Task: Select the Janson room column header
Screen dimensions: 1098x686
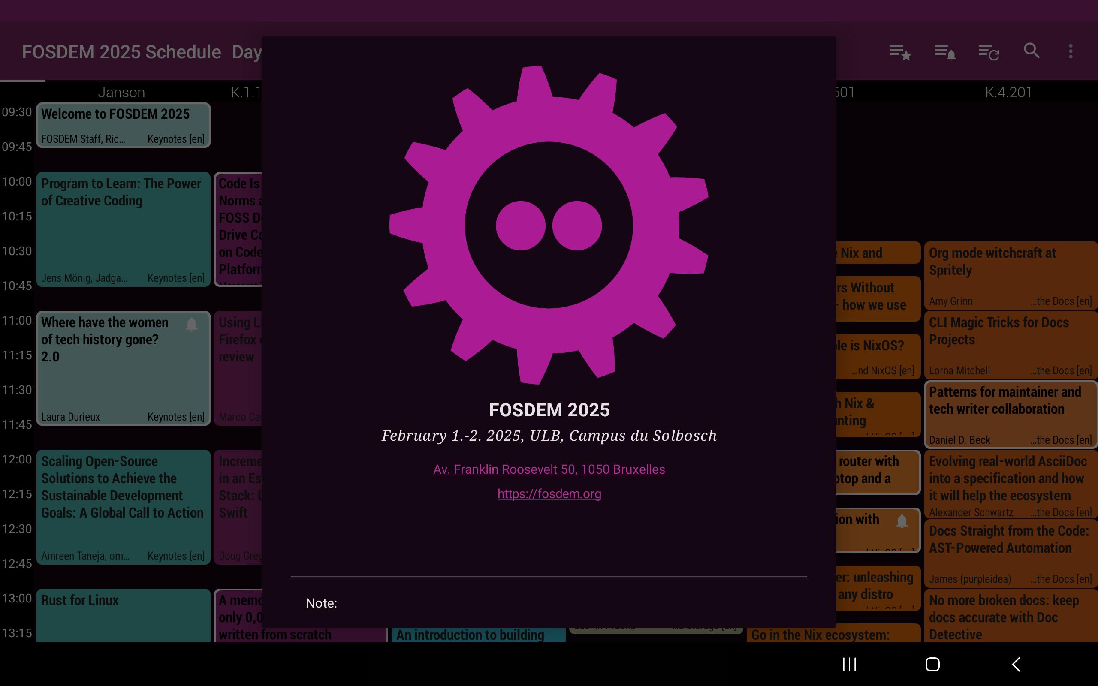Action: pyautogui.click(x=122, y=93)
